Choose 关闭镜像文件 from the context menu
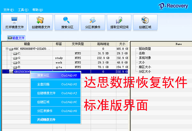 [56, 119]
